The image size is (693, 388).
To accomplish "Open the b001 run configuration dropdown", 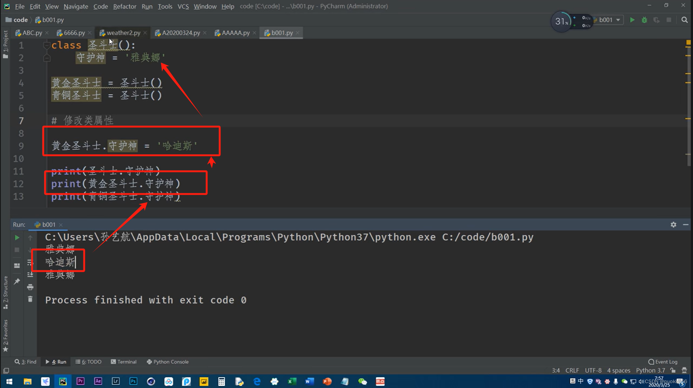I will coord(610,20).
